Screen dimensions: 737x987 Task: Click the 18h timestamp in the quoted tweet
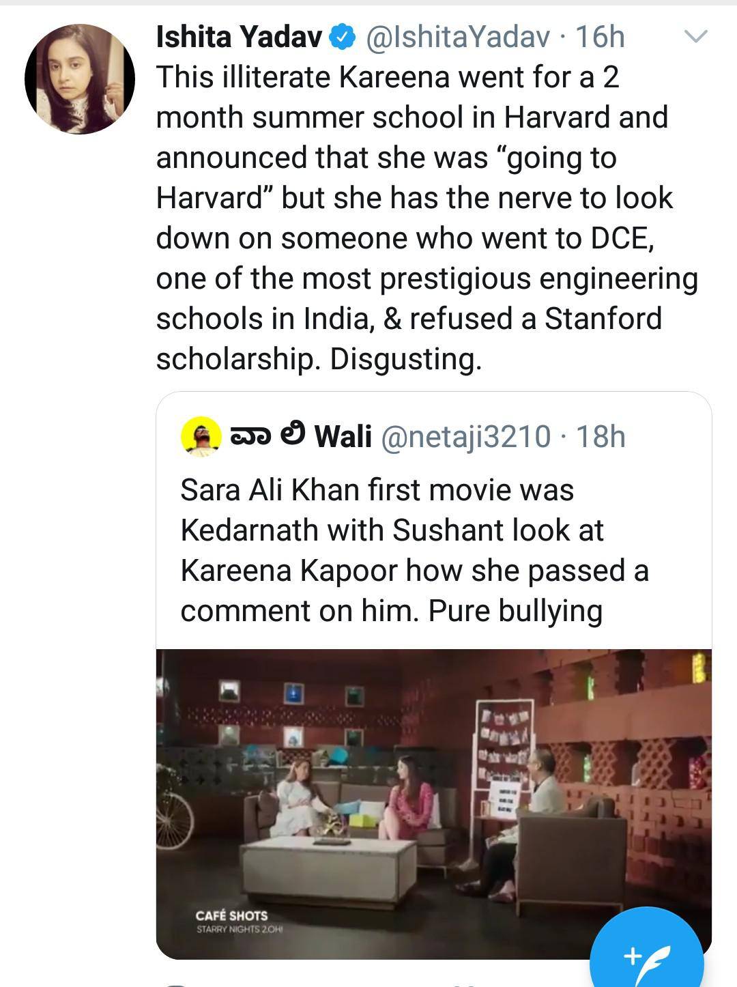coord(601,434)
